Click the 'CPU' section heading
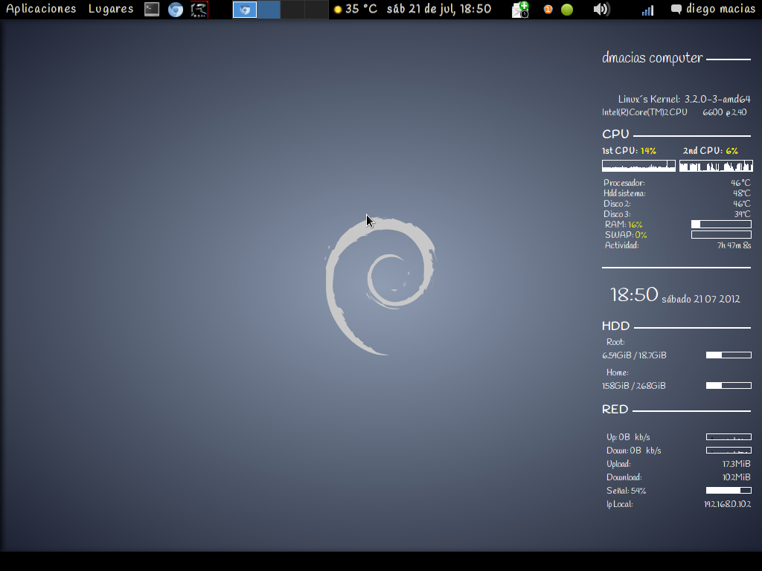This screenshot has width=762, height=571. point(615,134)
